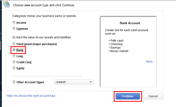This screenshot has height=107, width=176.
Task: Select Other Account Types radio button
Action: 14,82
